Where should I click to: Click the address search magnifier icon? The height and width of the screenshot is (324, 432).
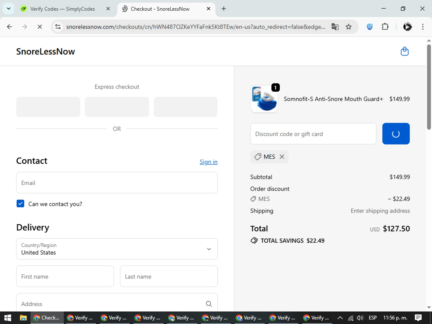(209, 304)
